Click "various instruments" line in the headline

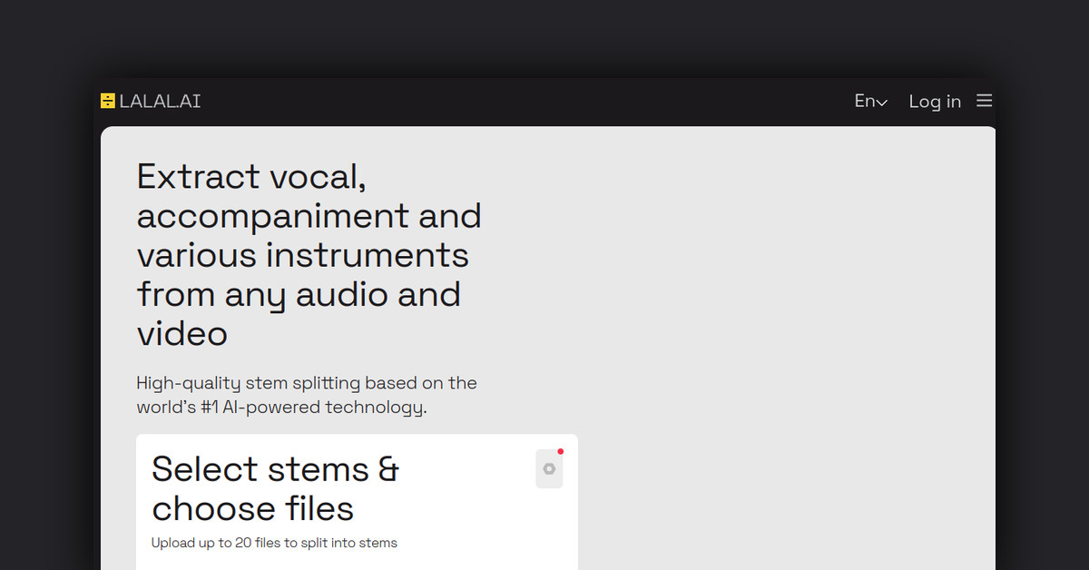click(302, 255)
